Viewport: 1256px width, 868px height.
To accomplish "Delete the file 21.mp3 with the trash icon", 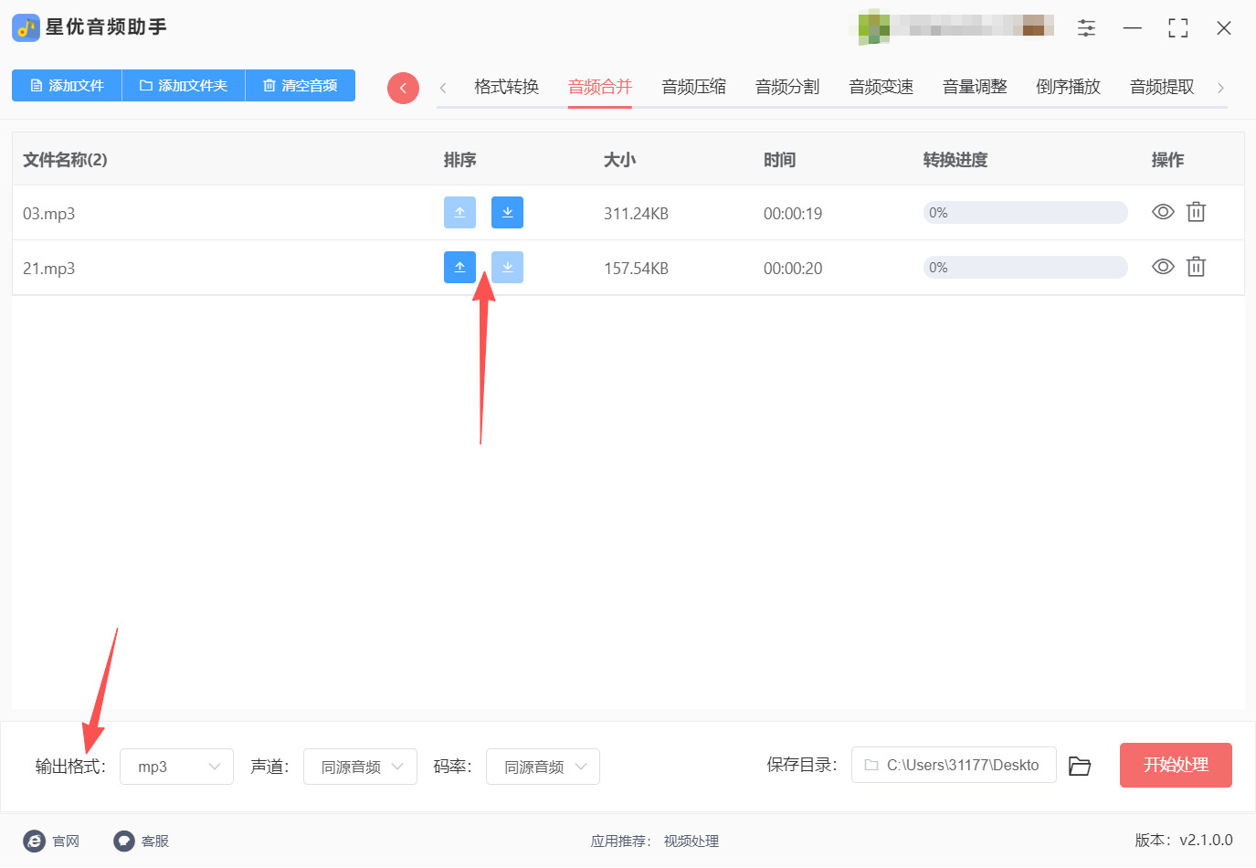I will click(1197, 267).
